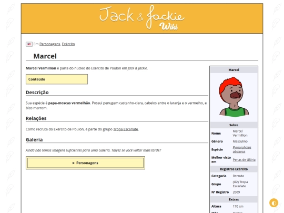
Task: Click the Nome value Marcel Vermillion in infobox
Action: 240,133
